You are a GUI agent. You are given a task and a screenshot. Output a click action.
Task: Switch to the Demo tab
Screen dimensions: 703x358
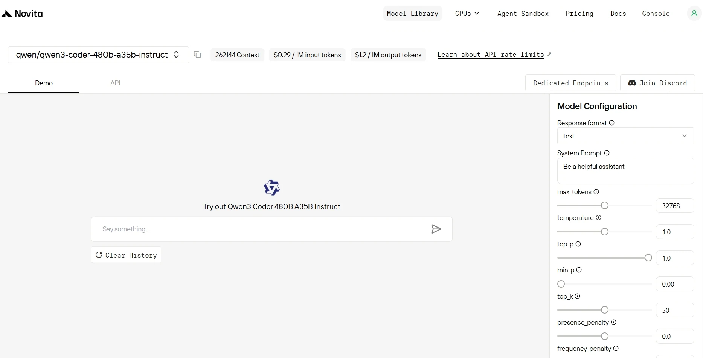click(x=44, y=83)
